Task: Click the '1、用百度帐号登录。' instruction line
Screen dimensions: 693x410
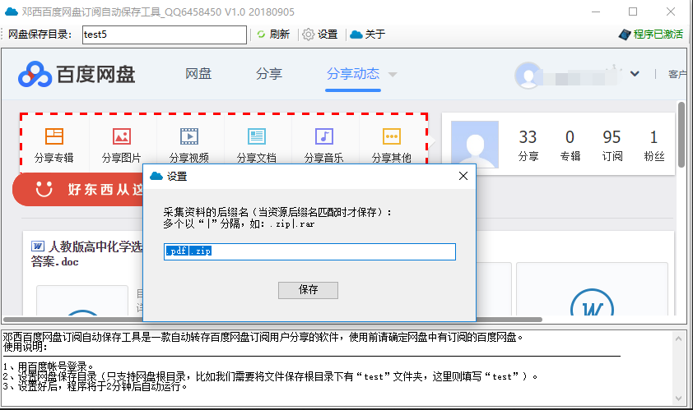Action: pos(49,366)
